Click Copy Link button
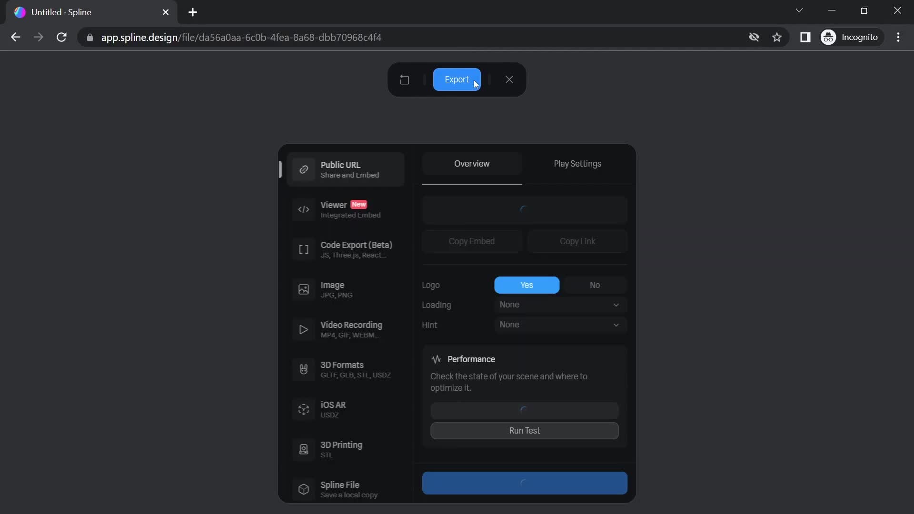Screen dimensions: 914x514 pyautogui.click(x=577, y=240)
